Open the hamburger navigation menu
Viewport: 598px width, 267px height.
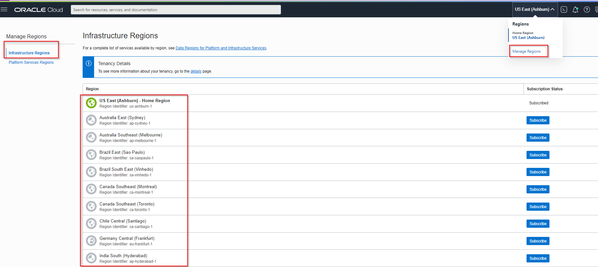click(x=4, y=9)
